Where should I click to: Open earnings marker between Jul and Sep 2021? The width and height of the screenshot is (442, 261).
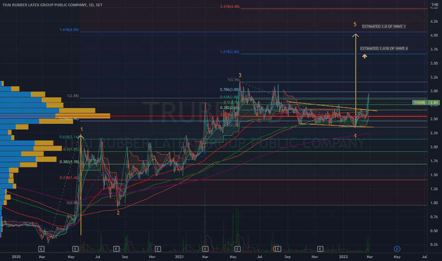tap(278, 249)
